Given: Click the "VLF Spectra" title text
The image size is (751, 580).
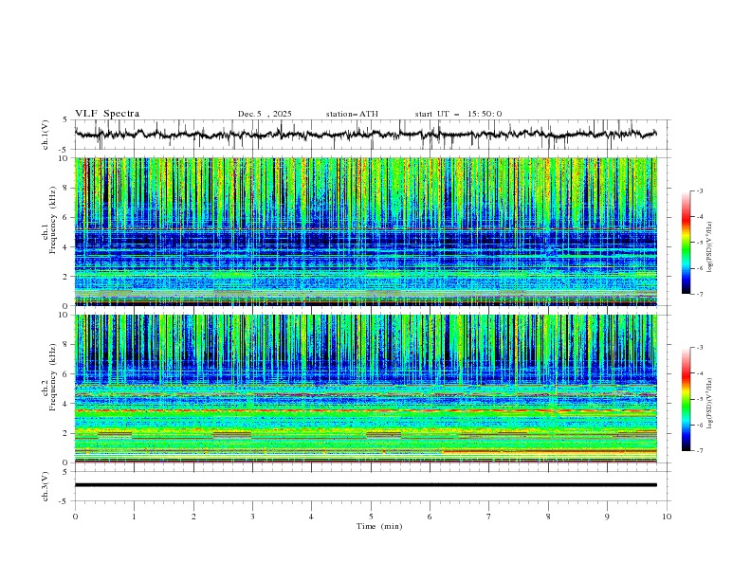Looking at the screenshot, I should pos(107,114).
